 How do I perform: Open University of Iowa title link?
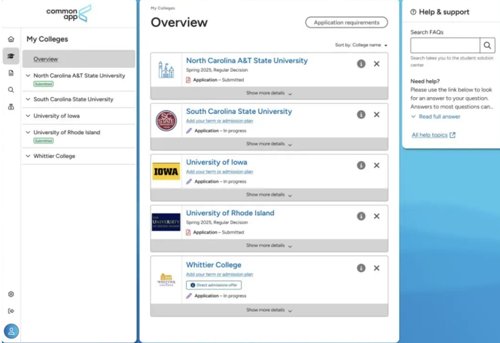click(217, 162)
